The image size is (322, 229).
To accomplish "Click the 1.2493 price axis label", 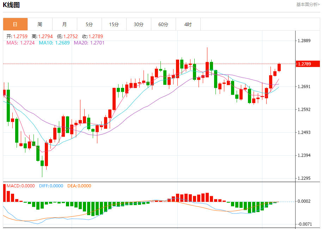I will point(304,132).
